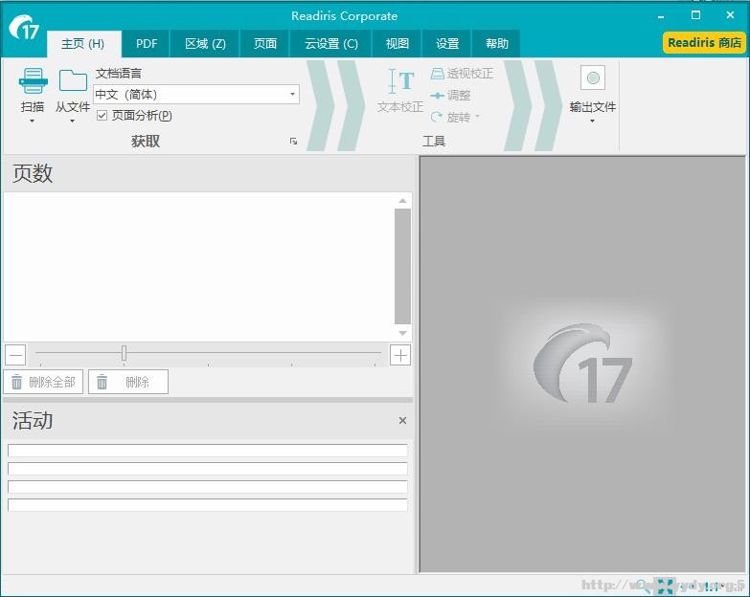Select the perspective correction (透视校正) tool
Screen dimensions: 750x597
462,74
